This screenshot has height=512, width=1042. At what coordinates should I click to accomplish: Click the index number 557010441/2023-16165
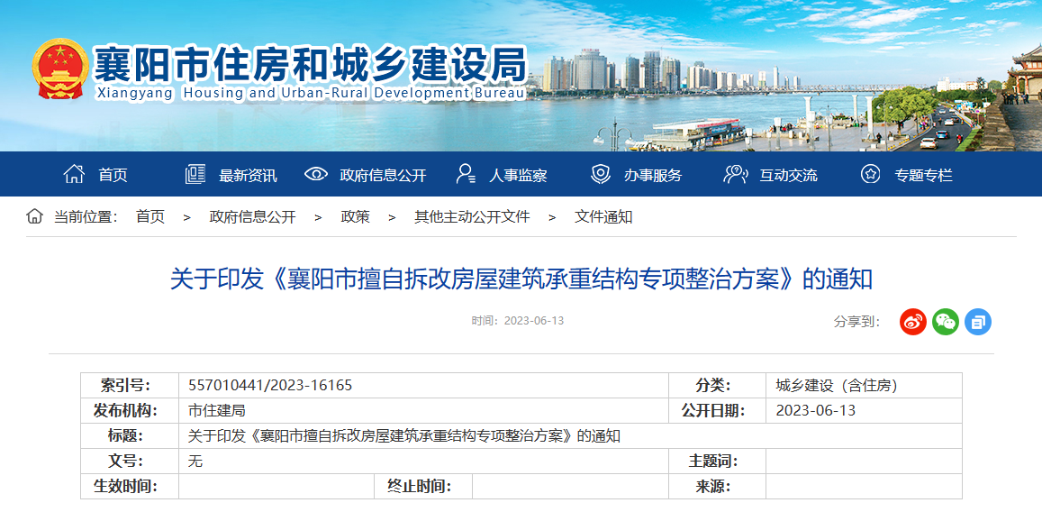[270, 385]
